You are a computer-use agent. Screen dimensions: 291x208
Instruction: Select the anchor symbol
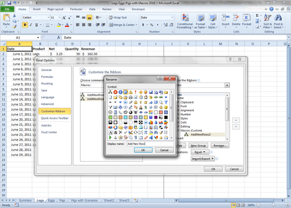(115, 138)
